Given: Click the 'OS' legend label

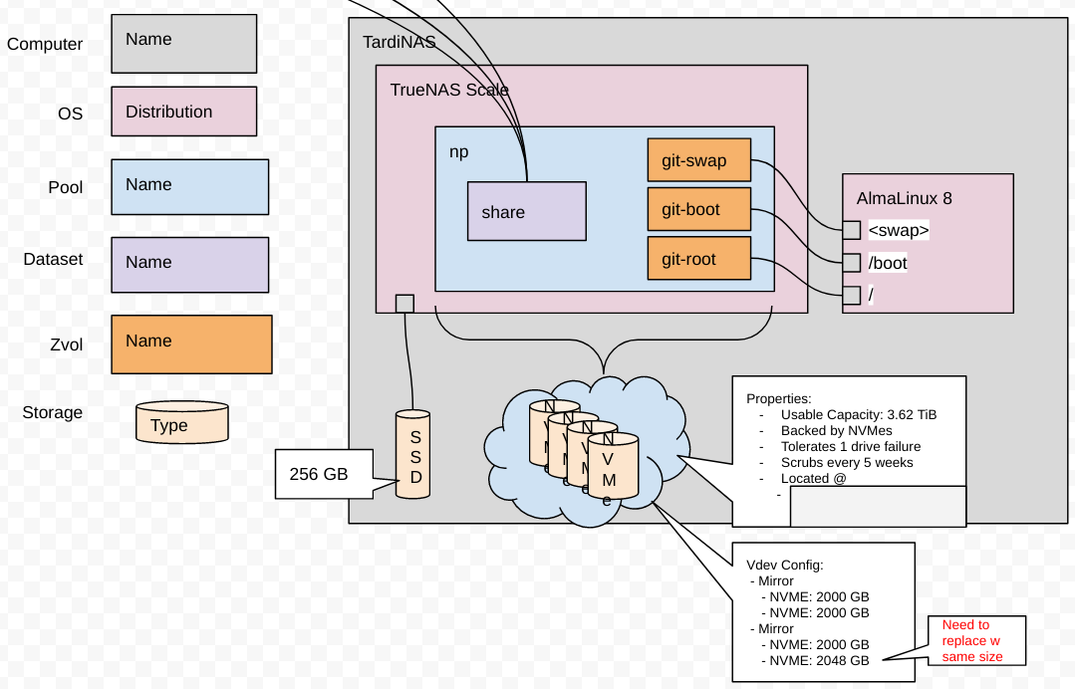Looking at the screenshot, I should click(70, 114).
